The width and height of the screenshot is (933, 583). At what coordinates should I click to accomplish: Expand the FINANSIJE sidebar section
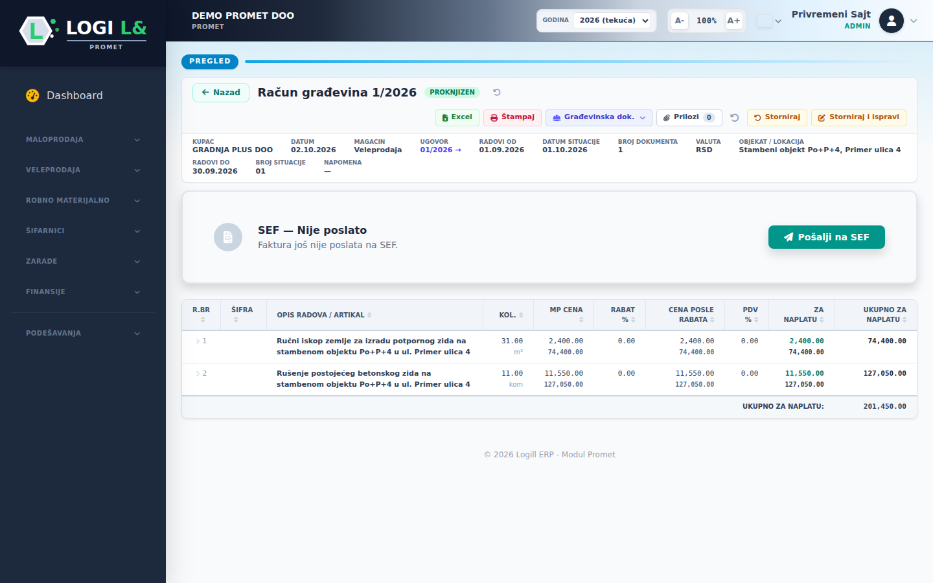[x=83, y=292]
